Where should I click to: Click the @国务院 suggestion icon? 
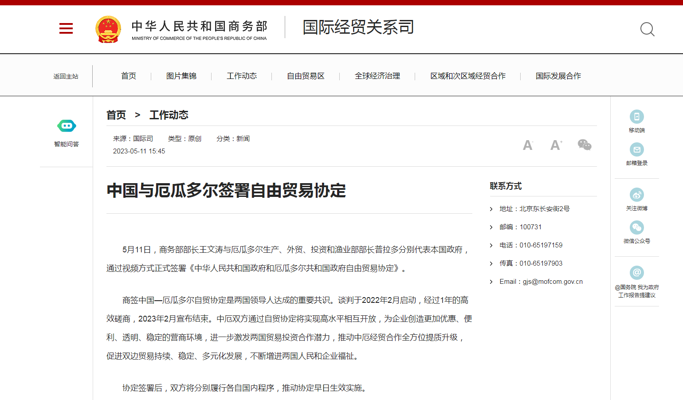[x=637, y=273]
